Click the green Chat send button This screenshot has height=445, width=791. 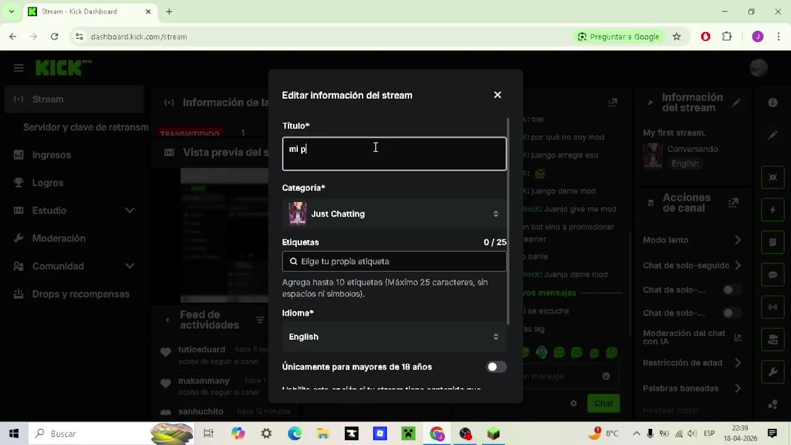click(603, 404)
